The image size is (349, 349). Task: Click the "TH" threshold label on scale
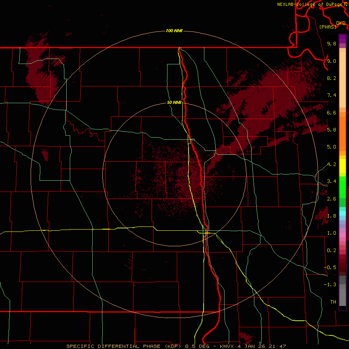[x=333, y=302]
